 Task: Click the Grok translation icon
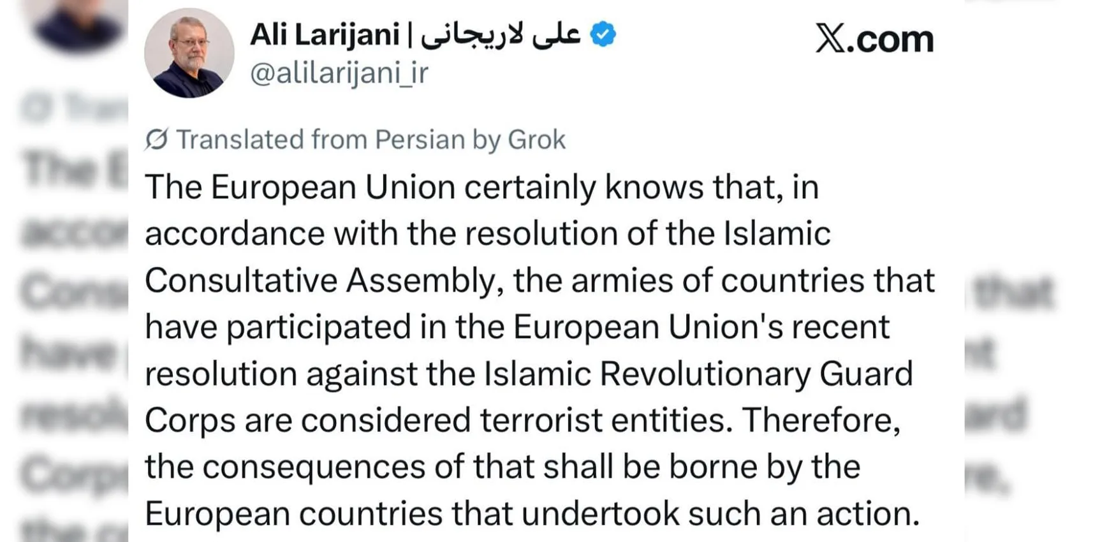pos(156,139)
